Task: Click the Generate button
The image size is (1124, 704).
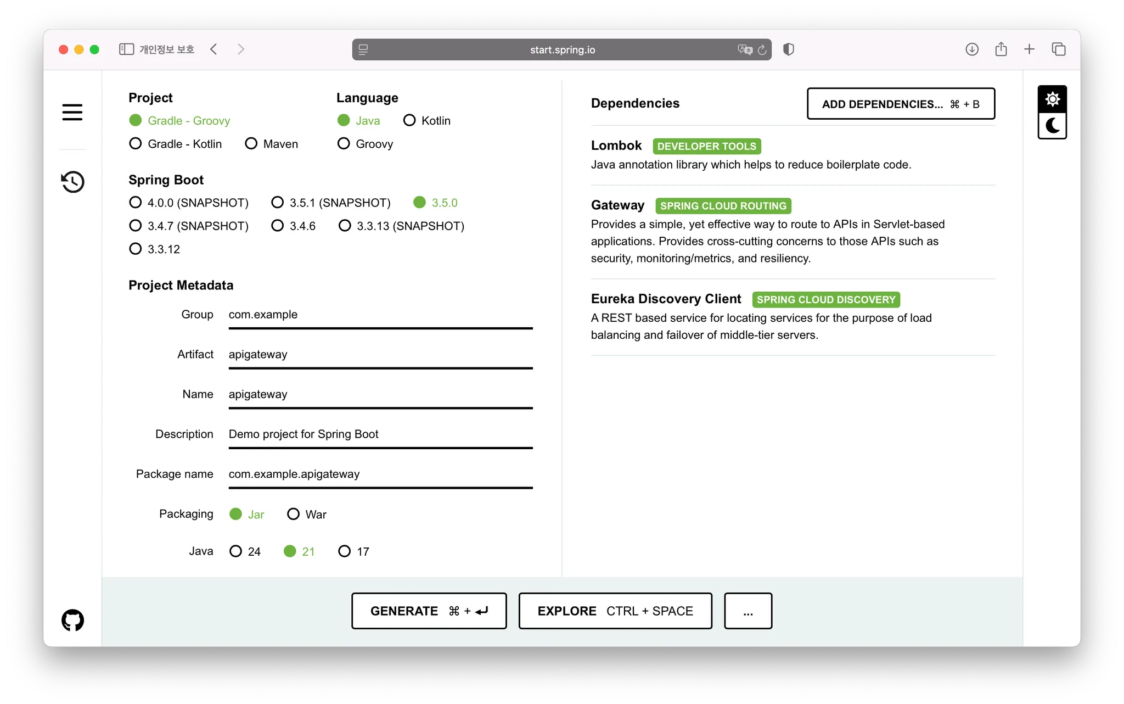Action: tap(429, 611)
